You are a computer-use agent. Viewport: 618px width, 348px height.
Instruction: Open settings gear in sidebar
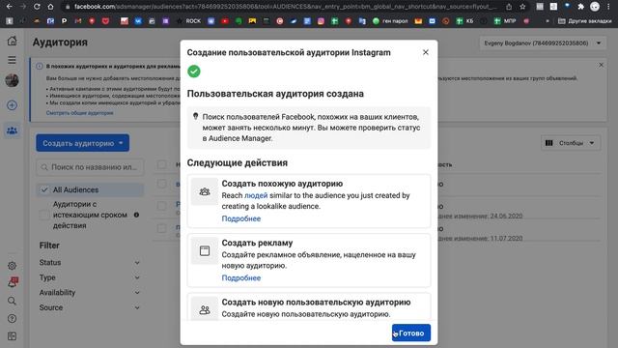pyautogui.click(x=12, y=266)
